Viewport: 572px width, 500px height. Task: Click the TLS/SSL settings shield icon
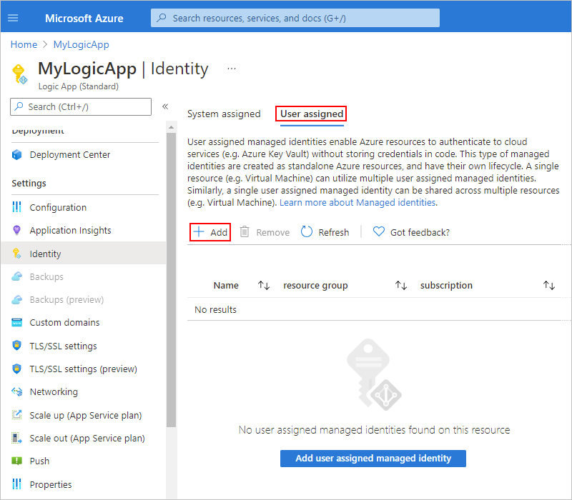click(x=16, y=346)
